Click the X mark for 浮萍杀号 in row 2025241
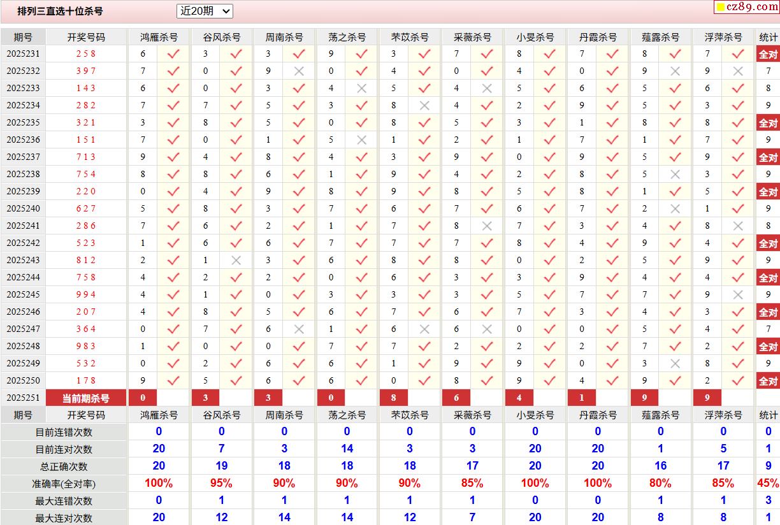780x525 pixels. 738,226
